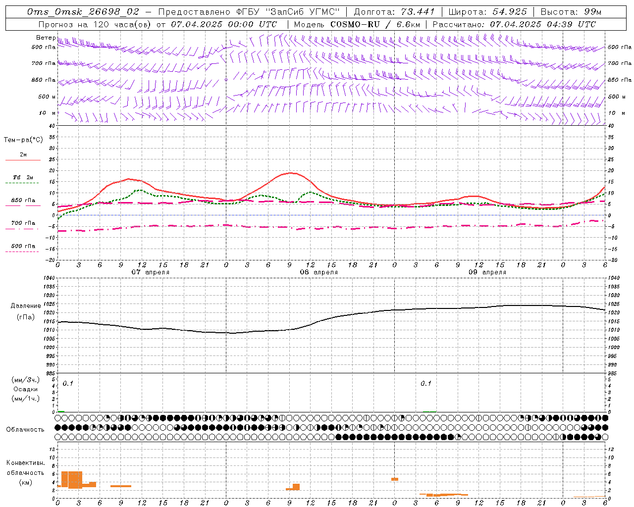Click the Модель COSMO-RU / 6.6км label
This screenshot has height=507, width=634.
click(x=357, y=24)
